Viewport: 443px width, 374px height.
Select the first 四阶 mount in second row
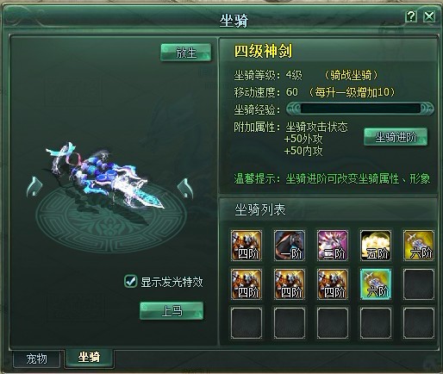[246, 284]
